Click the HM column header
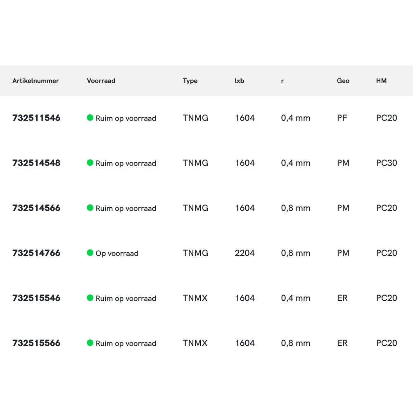The width and height of the screenshot is (413, 413). (381, 81)
